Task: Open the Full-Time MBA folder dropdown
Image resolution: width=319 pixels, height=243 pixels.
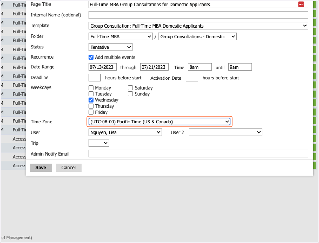Action: point(120,37)
